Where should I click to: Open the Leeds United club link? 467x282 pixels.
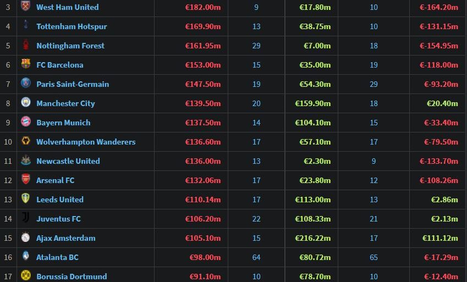60,200
